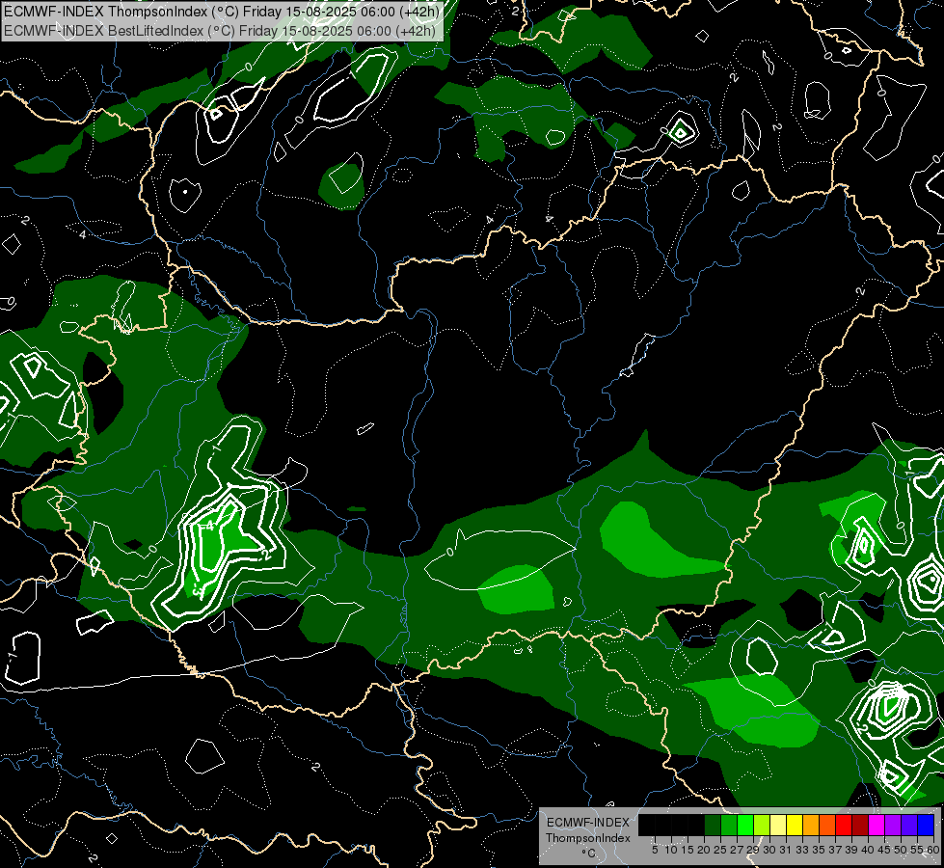Click legend tick label 20

click(704, 850)
